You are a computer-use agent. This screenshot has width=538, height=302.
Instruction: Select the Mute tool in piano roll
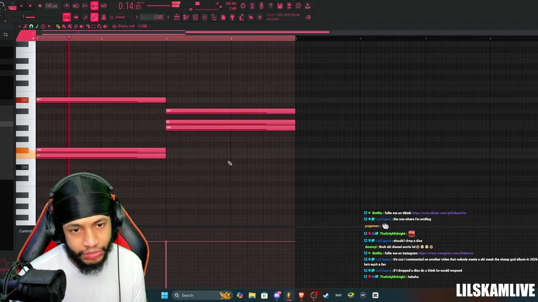tap(82, 26)
